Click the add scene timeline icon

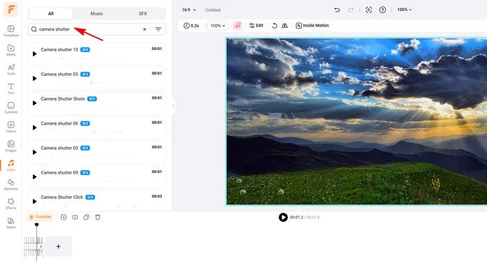point(64,217)
